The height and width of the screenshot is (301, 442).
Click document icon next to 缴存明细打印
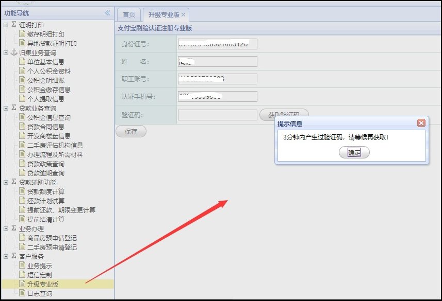pos(22,34)
